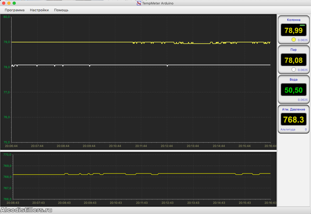The image size is (311, 214).
Task: Click the 20:10:44 time axis label
Action: coord(115,146)
